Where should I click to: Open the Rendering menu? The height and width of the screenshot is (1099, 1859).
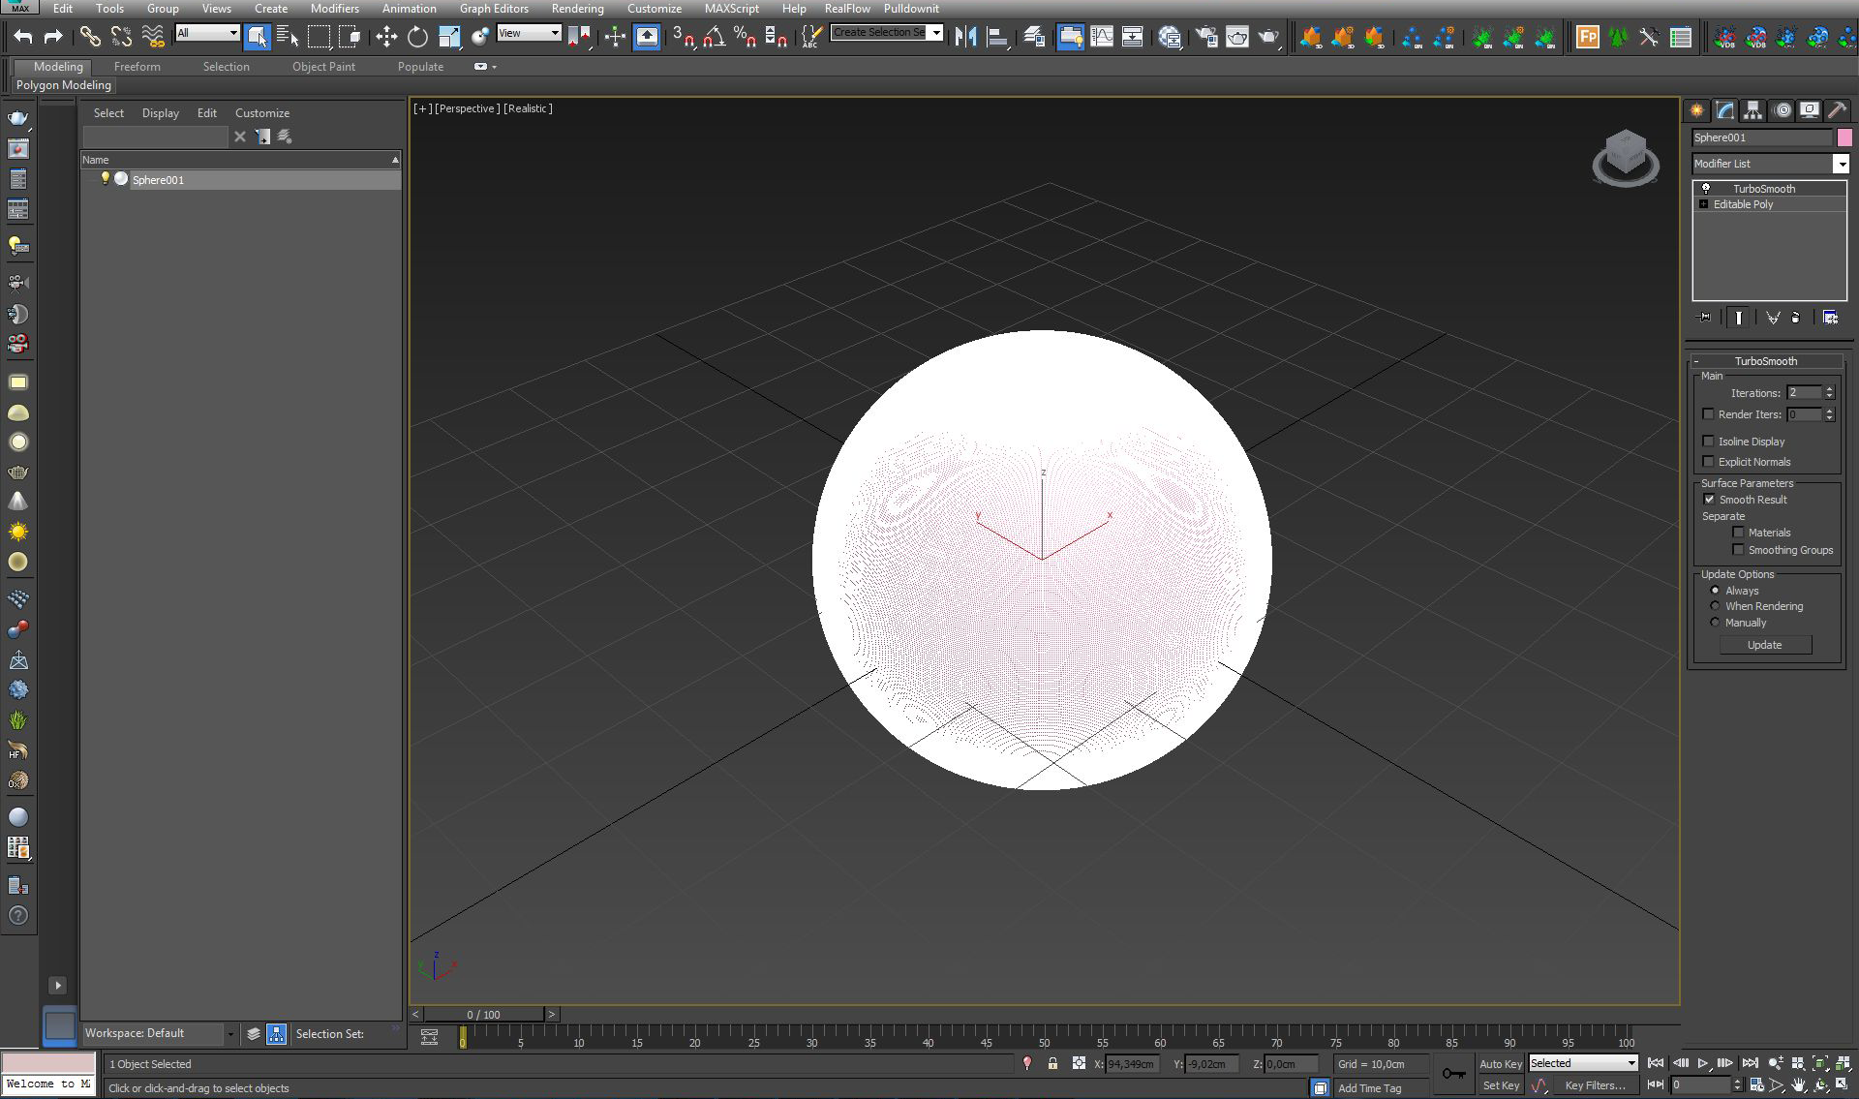click(x=577, y=9)
